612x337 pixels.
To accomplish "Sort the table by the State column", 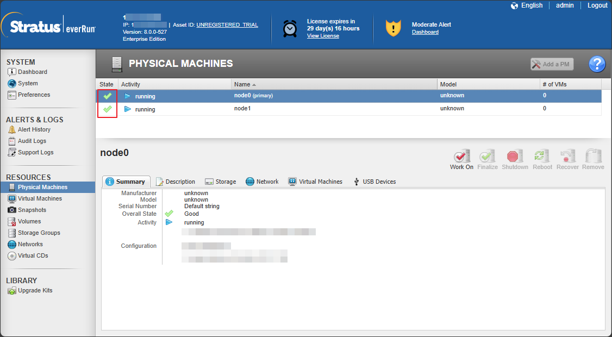I will [x=107, y=84].
